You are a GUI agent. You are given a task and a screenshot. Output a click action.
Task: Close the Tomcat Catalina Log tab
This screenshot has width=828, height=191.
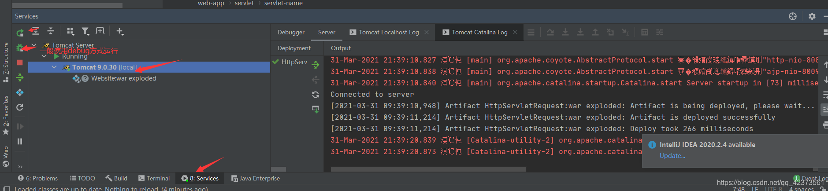click(x=515, y=32)
